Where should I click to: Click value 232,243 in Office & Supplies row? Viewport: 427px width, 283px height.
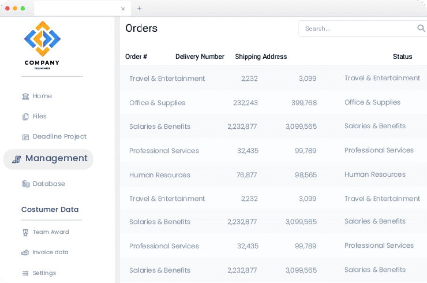[245, 103]
